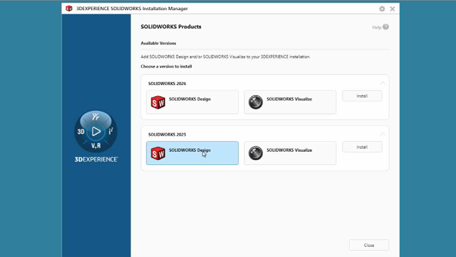The height and width of the screenshot is (257, 456).
Task: Click the Visualize lens icon in 2026
Action: (255, 102)
